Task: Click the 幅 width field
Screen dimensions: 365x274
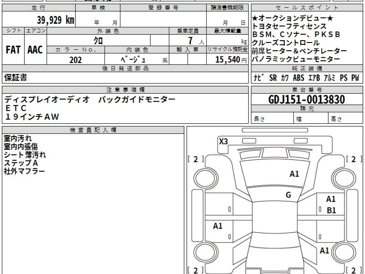Action: tap(311, 118)
